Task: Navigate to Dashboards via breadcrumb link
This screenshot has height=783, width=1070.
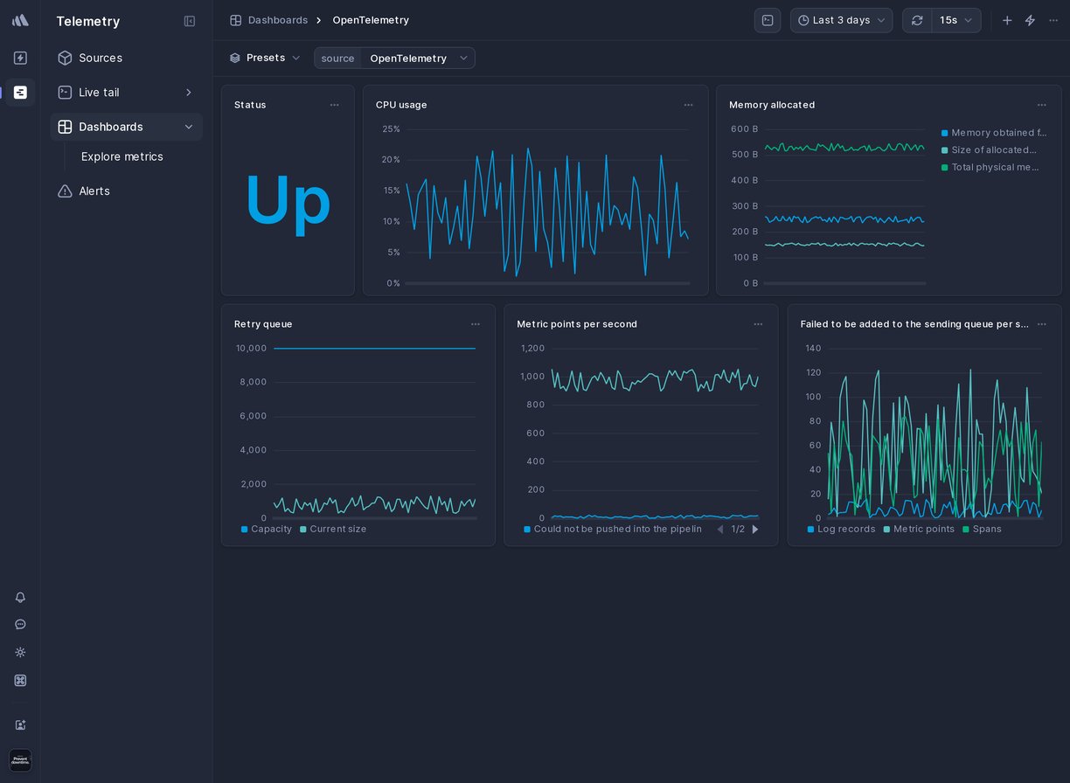Action: pos(278,20)
